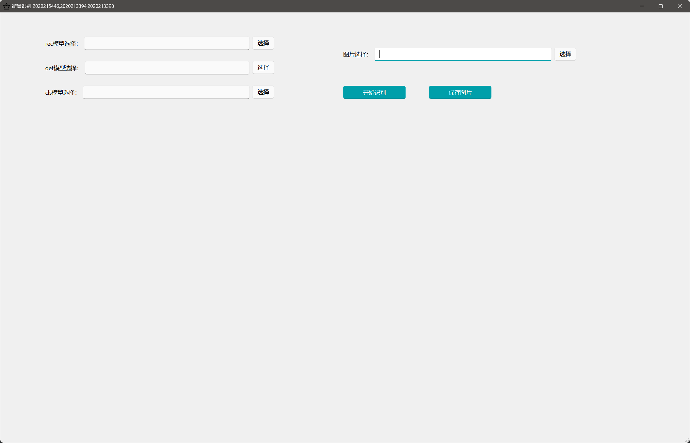Minimize the 街景识别 window
Image resolution: width=690 pixels, height=443 pixels.
click(x=641, y=6)
